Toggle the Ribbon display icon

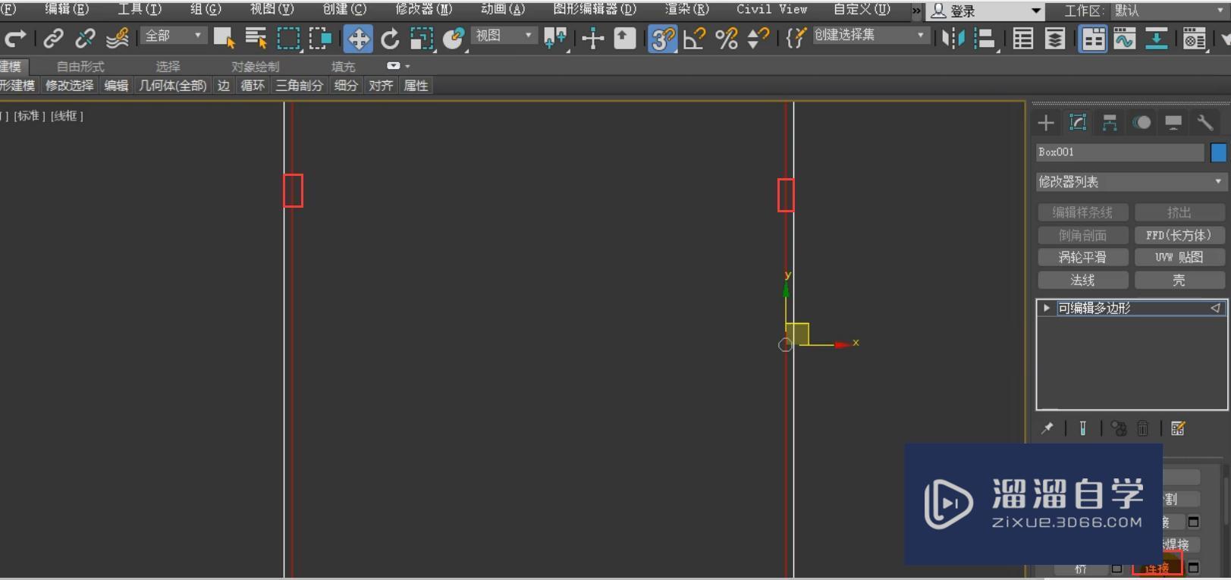tap(1093, 38)
